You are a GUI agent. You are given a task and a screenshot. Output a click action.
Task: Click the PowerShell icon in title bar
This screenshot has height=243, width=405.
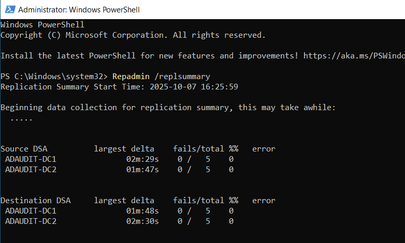[9, 10]
